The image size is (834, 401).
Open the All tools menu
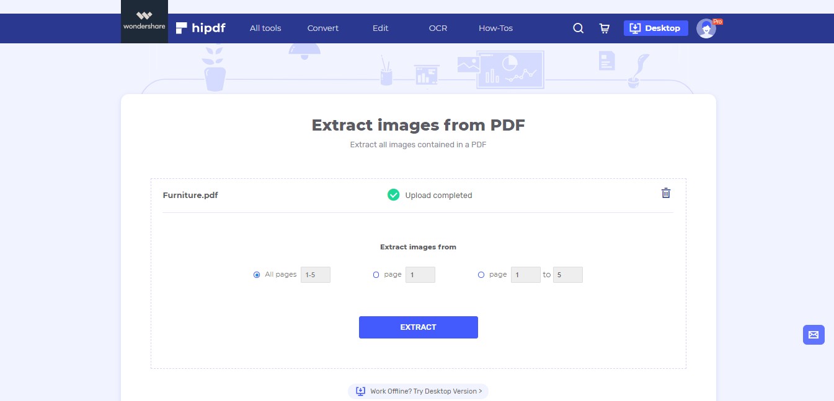(x=265, y=28)
